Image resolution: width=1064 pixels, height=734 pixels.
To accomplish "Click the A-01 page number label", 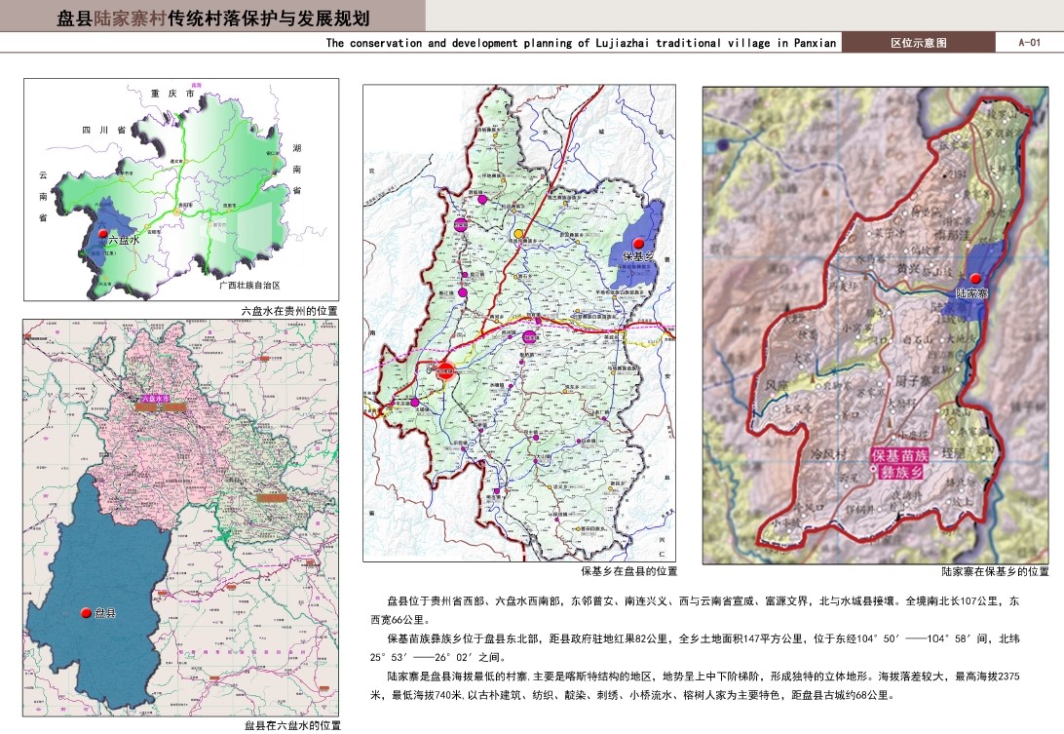I will 1029,43.
